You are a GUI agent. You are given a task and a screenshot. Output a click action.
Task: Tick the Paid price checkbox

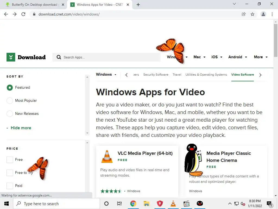[x=10, y=186]
